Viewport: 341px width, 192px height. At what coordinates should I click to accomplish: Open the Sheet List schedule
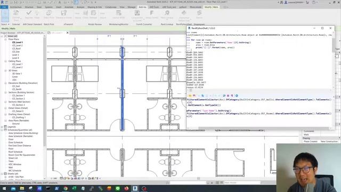coord(13,158)
